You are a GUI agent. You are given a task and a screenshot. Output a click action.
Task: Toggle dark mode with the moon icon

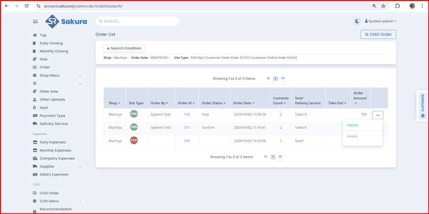click(357, 21)
